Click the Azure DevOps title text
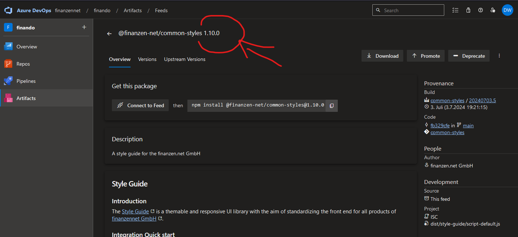The height and width of the screenshot is (237, 518). pyautogui.click(x=34, y=10)
